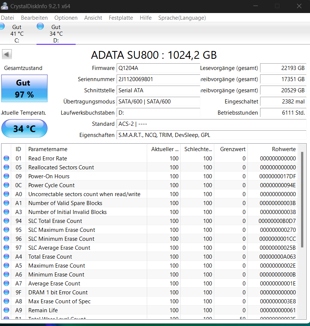Click the Firmware field Q1204A

click(x=158, y=68)
